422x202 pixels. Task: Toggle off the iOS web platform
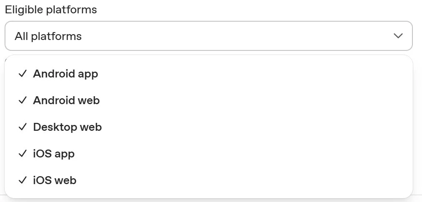[209, 180]
